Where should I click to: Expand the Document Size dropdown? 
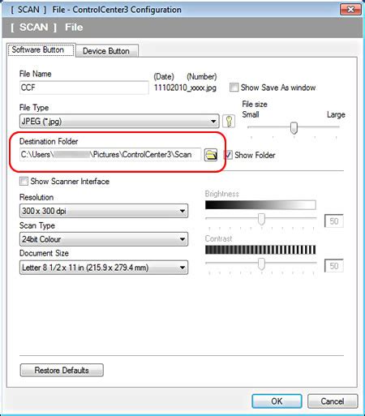coord(104,268)
